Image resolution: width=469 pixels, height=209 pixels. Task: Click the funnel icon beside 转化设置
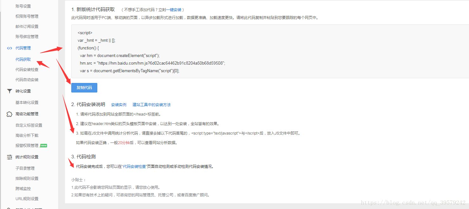10,91
